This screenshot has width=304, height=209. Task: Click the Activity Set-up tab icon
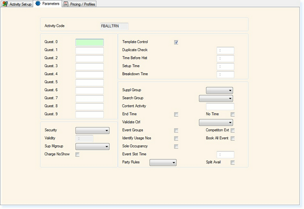pos(5,4)
